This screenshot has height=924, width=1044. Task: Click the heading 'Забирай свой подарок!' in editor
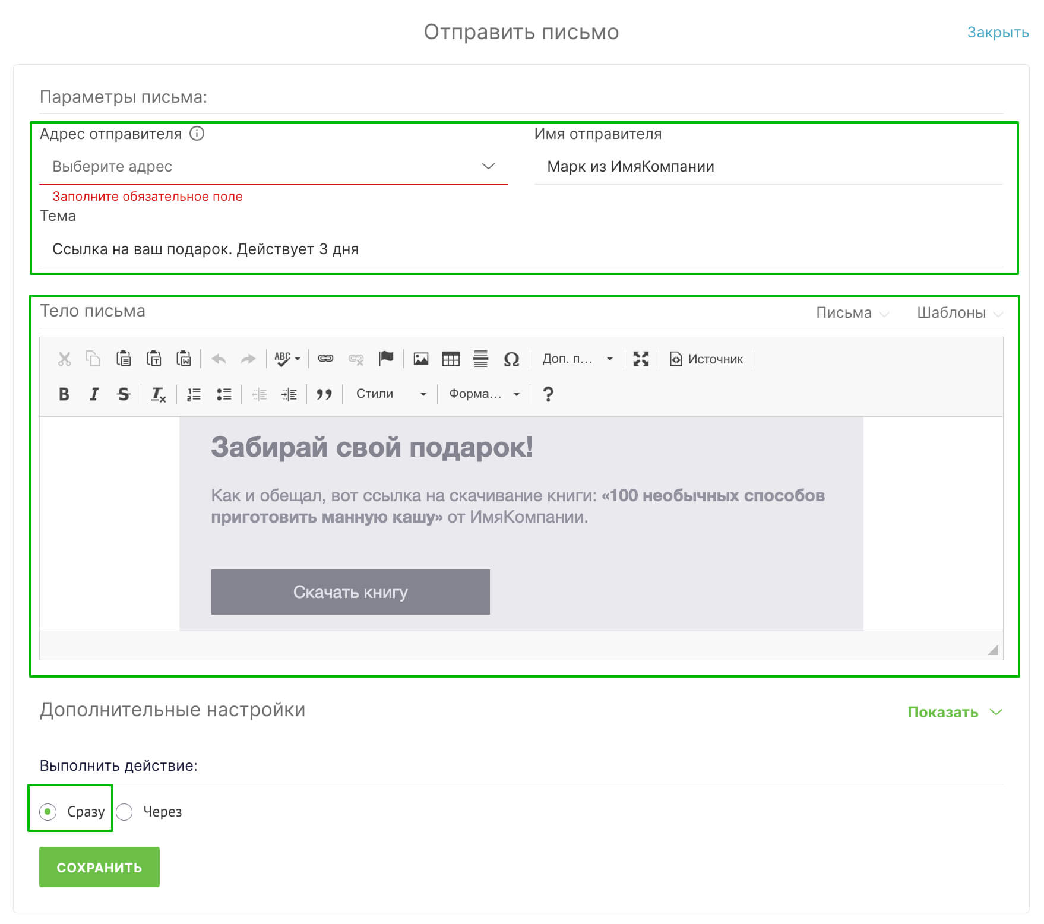coord(372,447)
